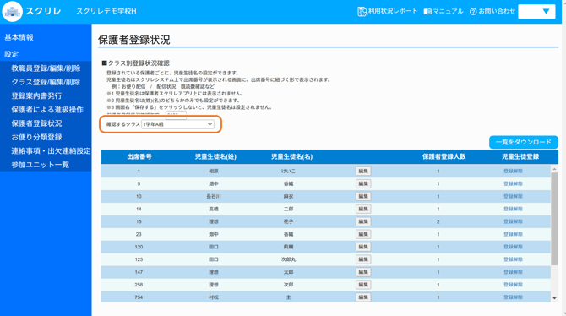
Task: Click 登録解除 for attendance number 1
Action: tap(513, 171)
